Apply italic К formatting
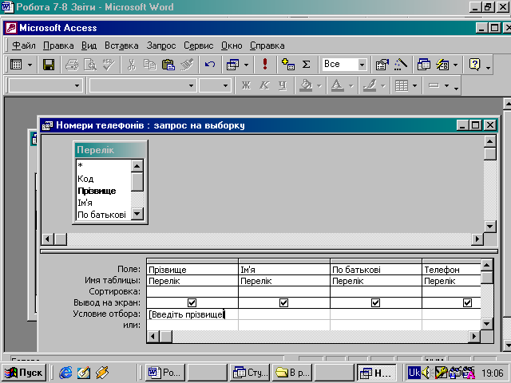The width and height of the screenshot is (511, 383). click(x=264, y=85)
